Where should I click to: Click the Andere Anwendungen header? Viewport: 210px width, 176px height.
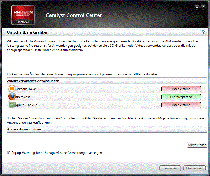point(107,129)
